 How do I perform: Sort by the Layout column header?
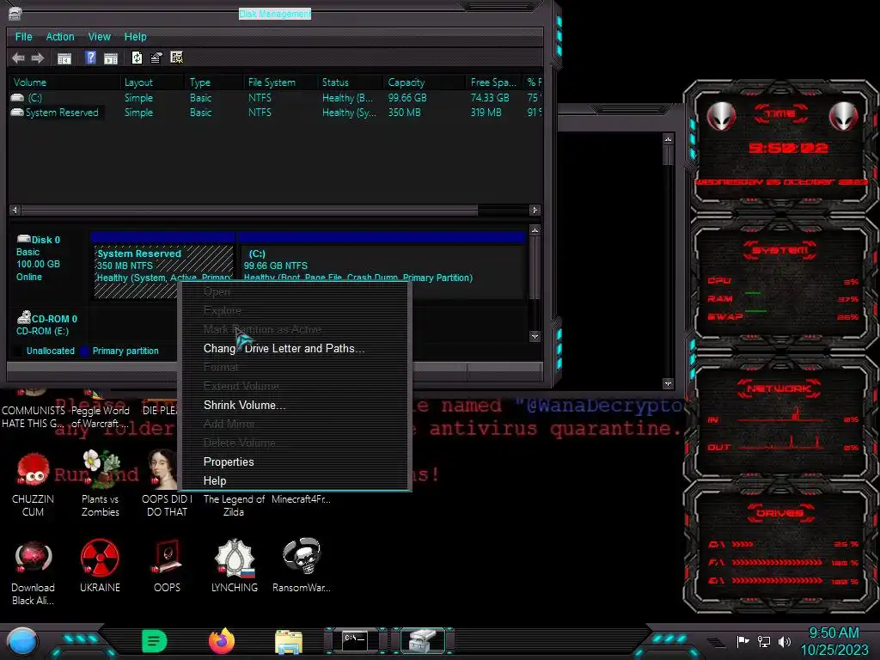(153, 82)
